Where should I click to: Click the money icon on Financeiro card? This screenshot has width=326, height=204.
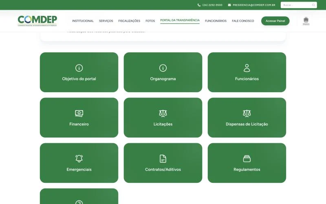coord(79,113)
